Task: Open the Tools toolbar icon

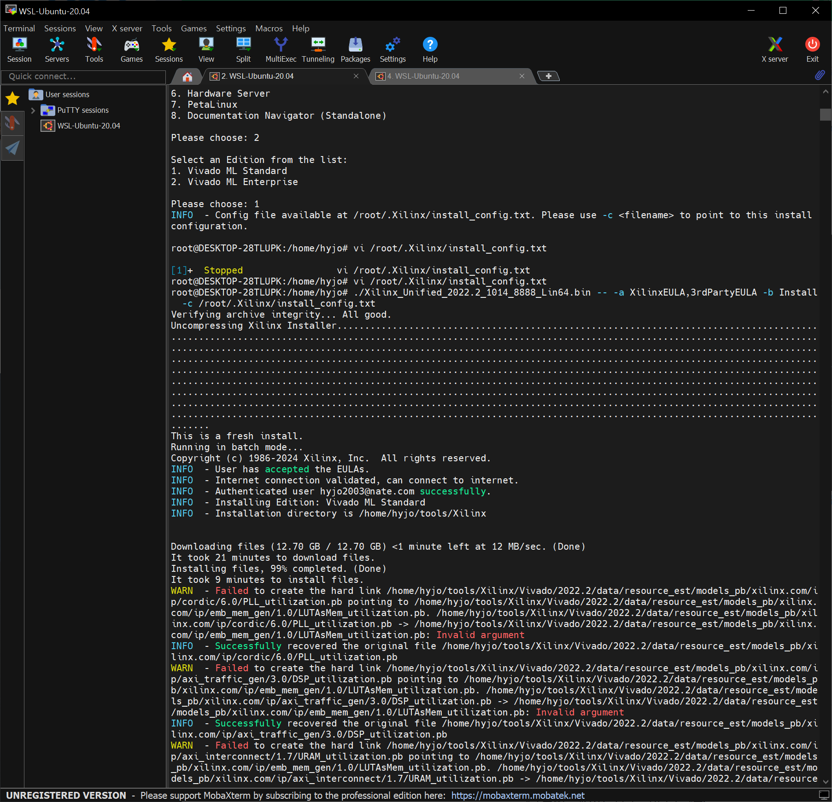Action: [x=94, y=50]
